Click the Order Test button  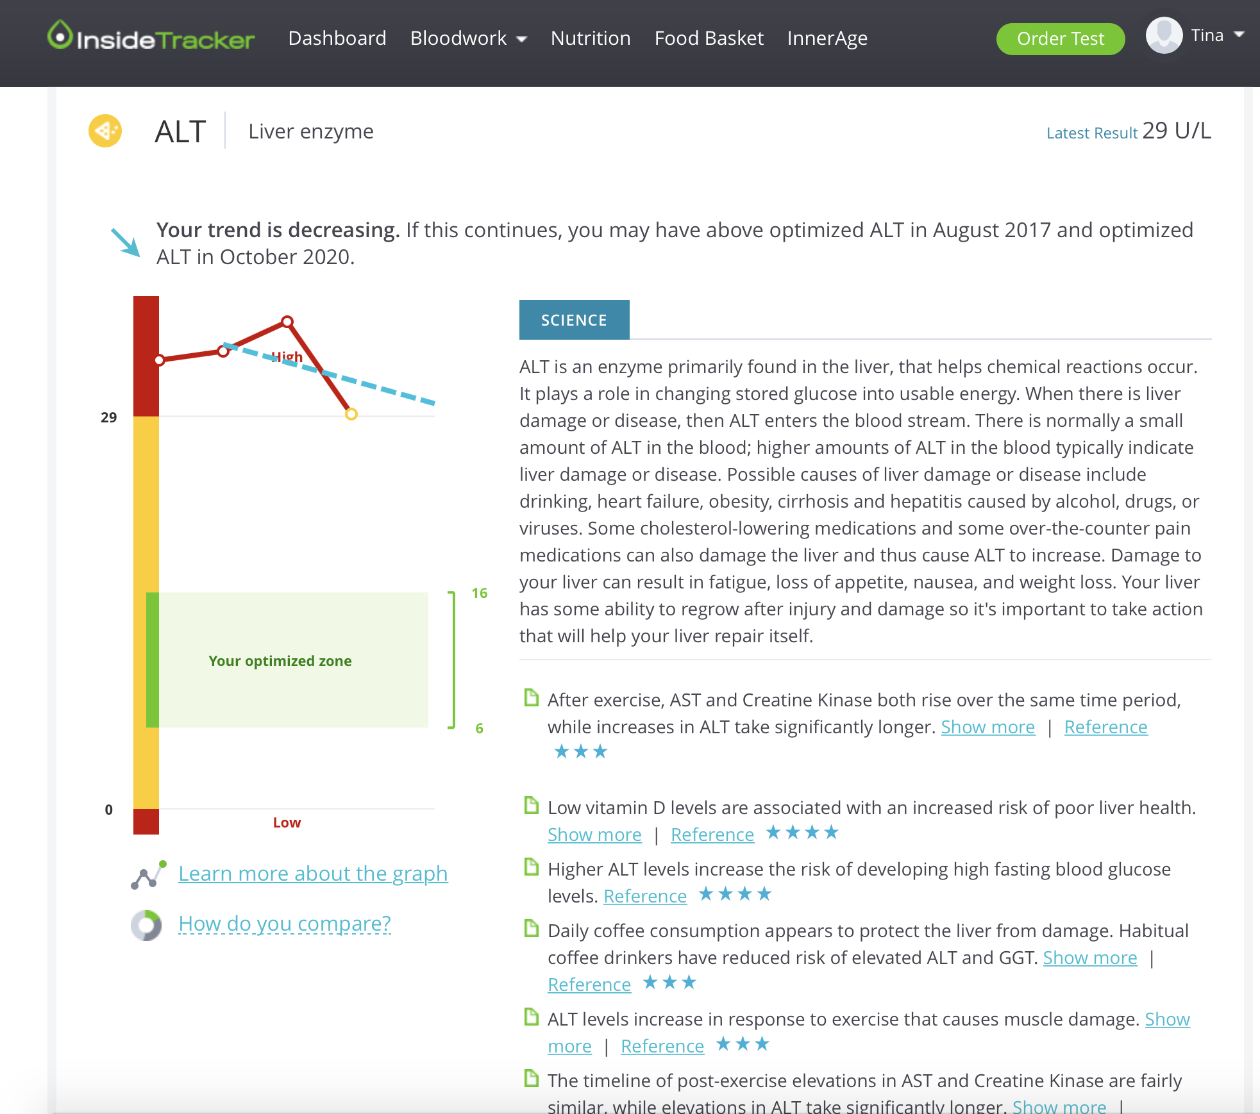point(1061,38)
